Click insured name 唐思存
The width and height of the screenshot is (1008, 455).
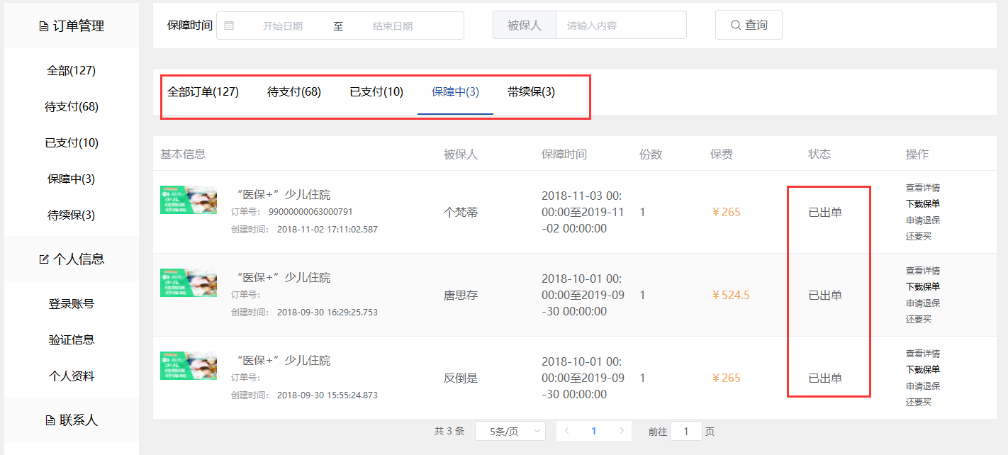(461, 295)
